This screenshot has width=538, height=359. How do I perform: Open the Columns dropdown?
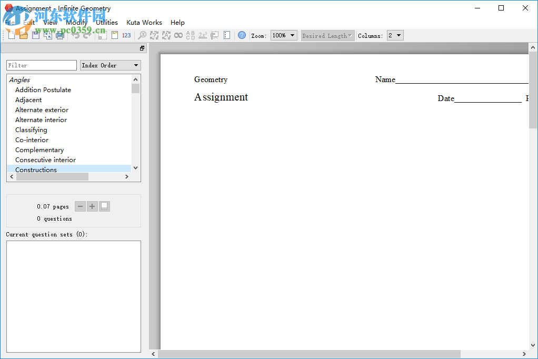(x=395, y=35)
